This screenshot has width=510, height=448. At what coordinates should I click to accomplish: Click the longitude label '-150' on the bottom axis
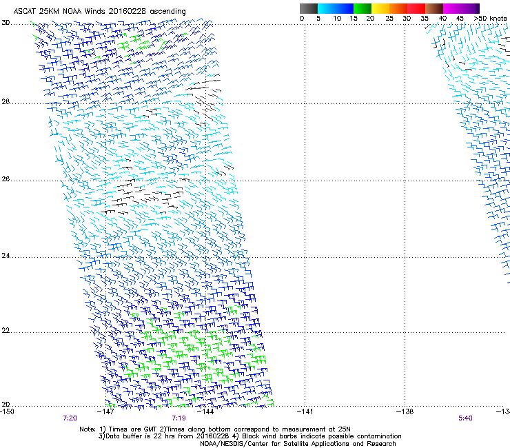click(x=7, y=411)
